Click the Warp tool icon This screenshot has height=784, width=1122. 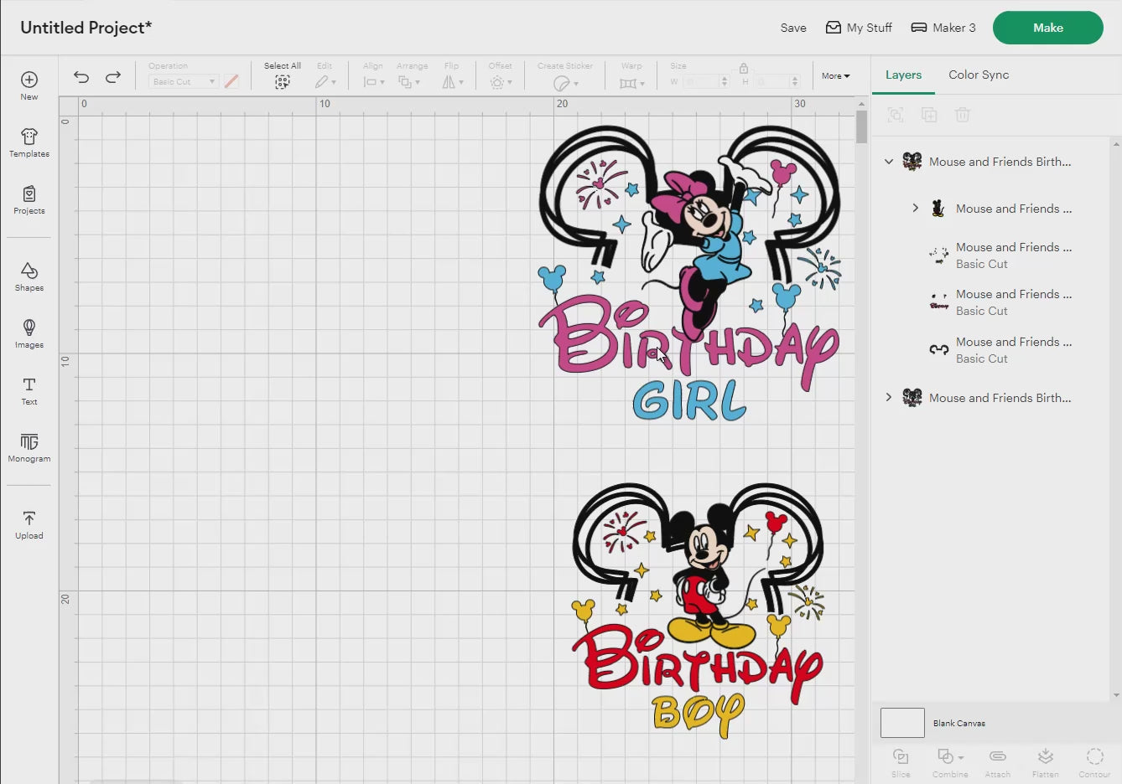click(x=628, y=83)
